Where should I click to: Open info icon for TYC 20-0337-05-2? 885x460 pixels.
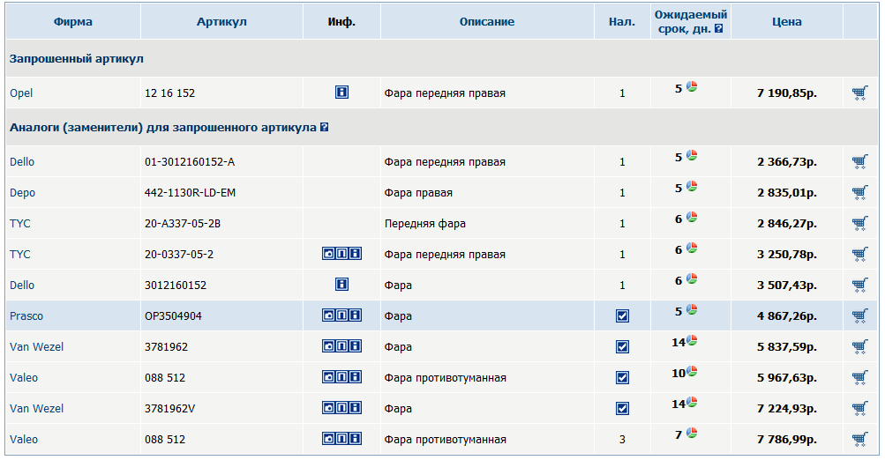point(355,254)
